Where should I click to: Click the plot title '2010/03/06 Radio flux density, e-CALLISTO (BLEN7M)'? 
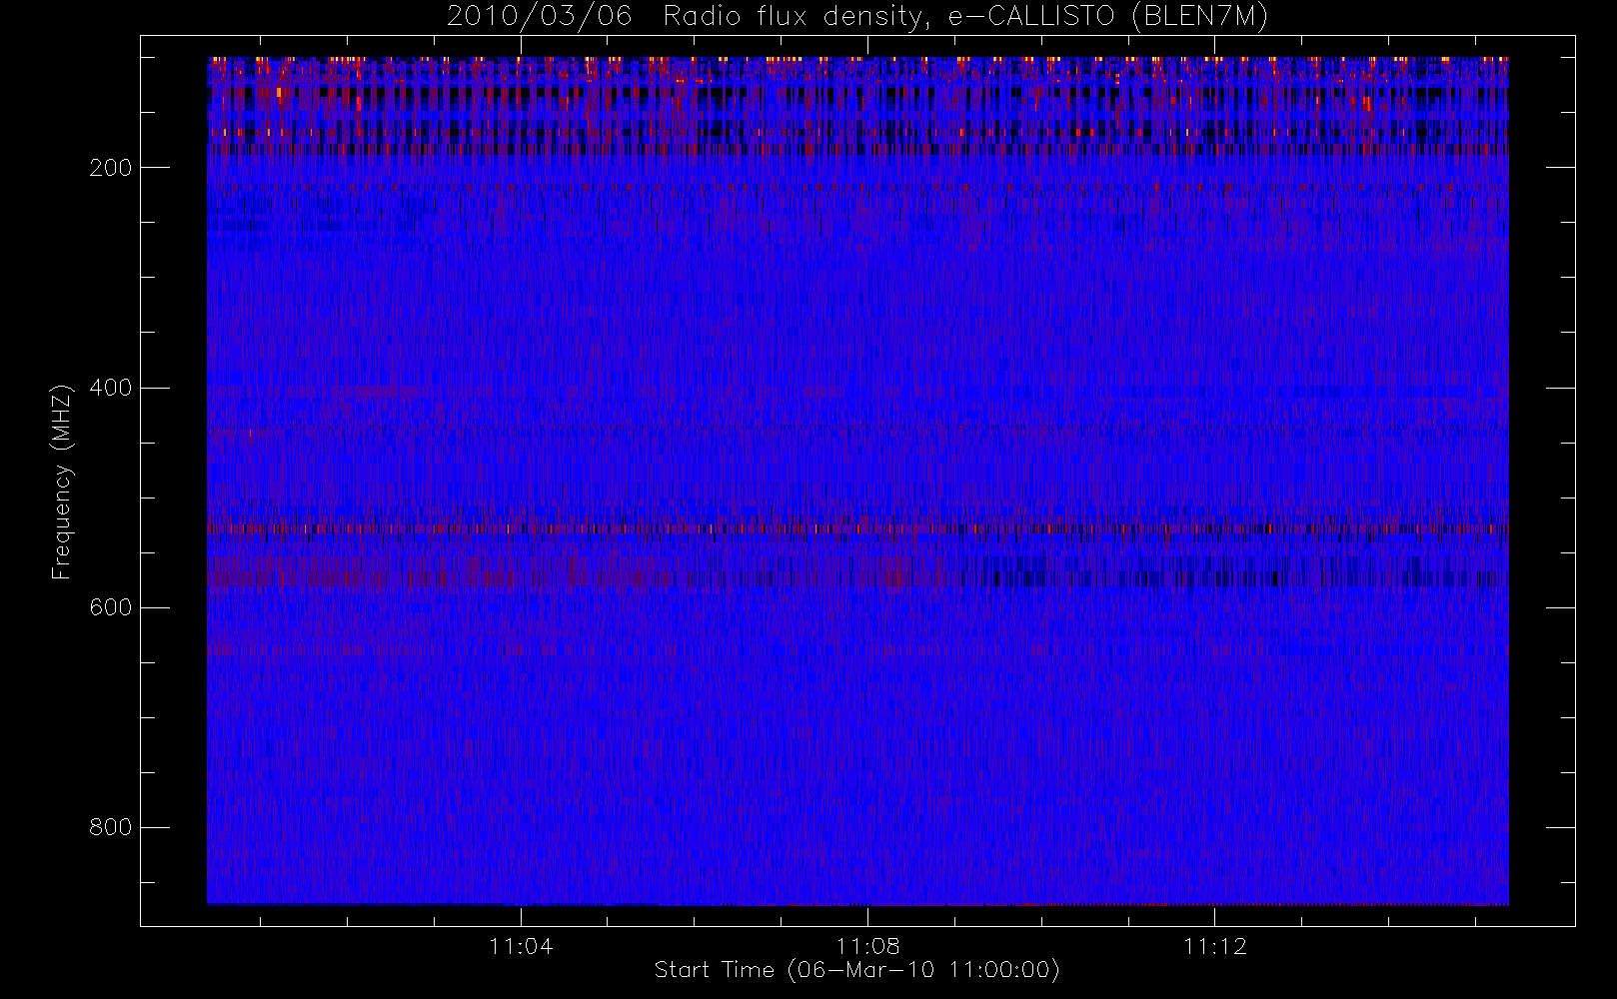tap(857, 17)
